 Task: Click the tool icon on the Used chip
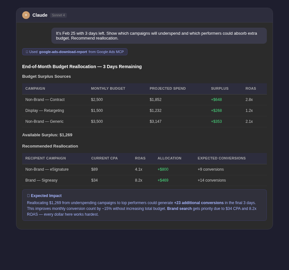[x=27, y=52]
